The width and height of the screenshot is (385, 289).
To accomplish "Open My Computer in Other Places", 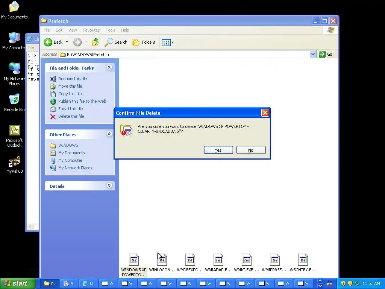I will [x=70, y=160].
